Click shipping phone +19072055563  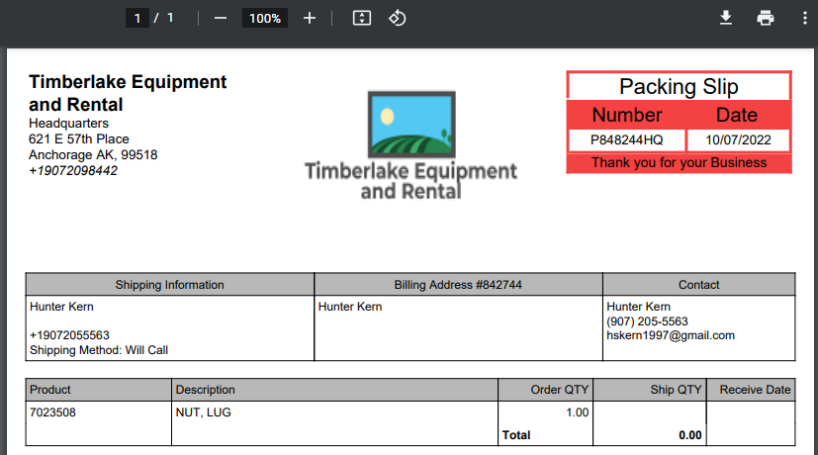coord(69,335)
